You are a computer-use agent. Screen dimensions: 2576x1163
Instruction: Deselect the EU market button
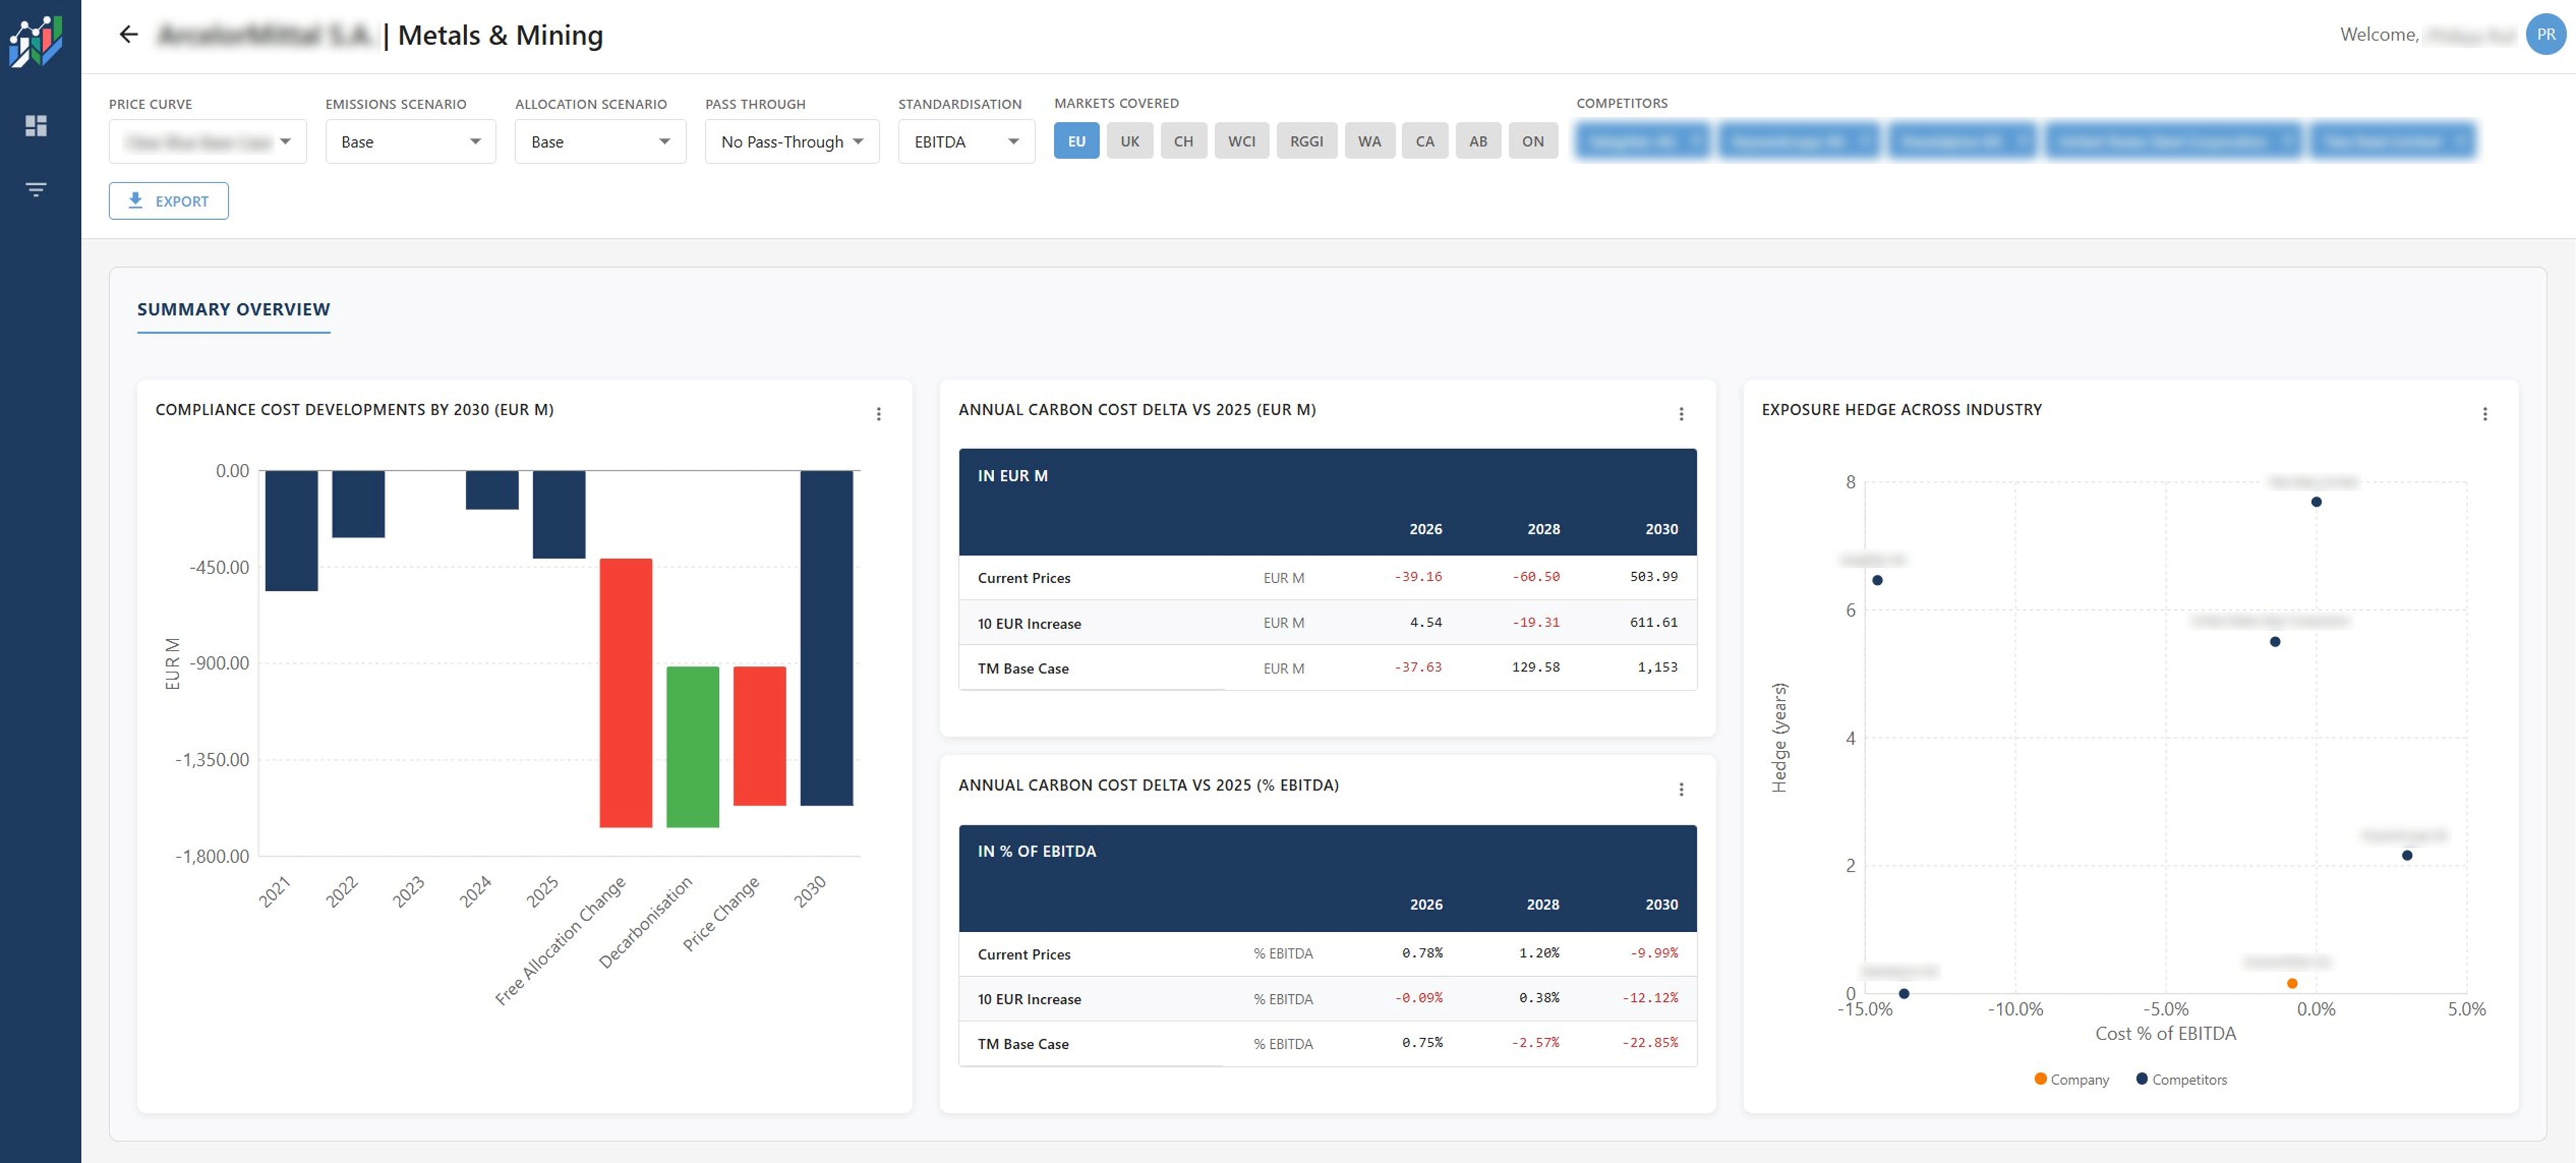(1077, 141)
